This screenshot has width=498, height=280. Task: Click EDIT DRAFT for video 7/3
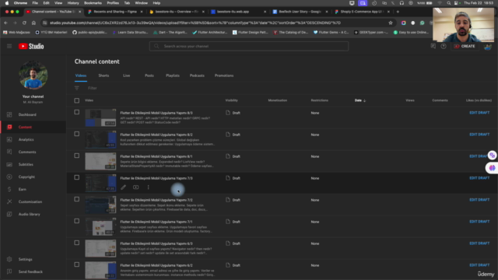pos(479,178)
